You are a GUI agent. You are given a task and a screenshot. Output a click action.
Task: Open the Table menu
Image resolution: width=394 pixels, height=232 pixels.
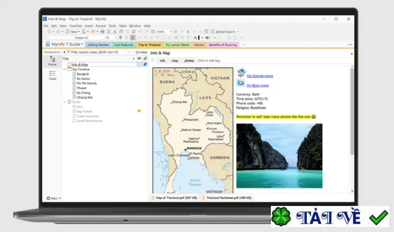click(123, 26)
